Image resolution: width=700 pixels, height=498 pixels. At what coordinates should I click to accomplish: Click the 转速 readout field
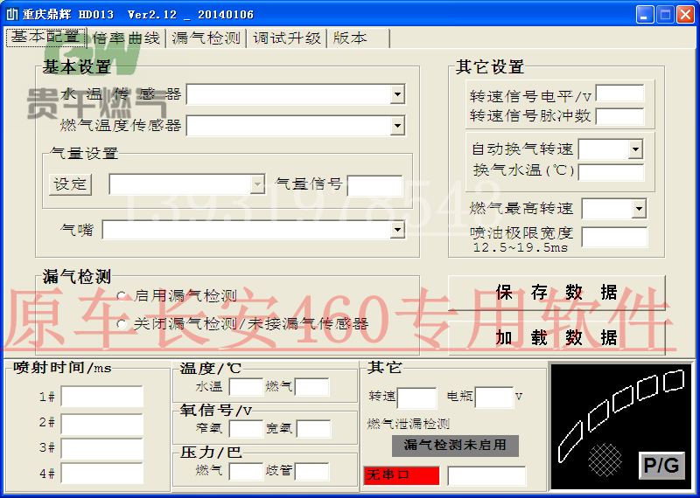pyautogui.click(x=417, y=398)
